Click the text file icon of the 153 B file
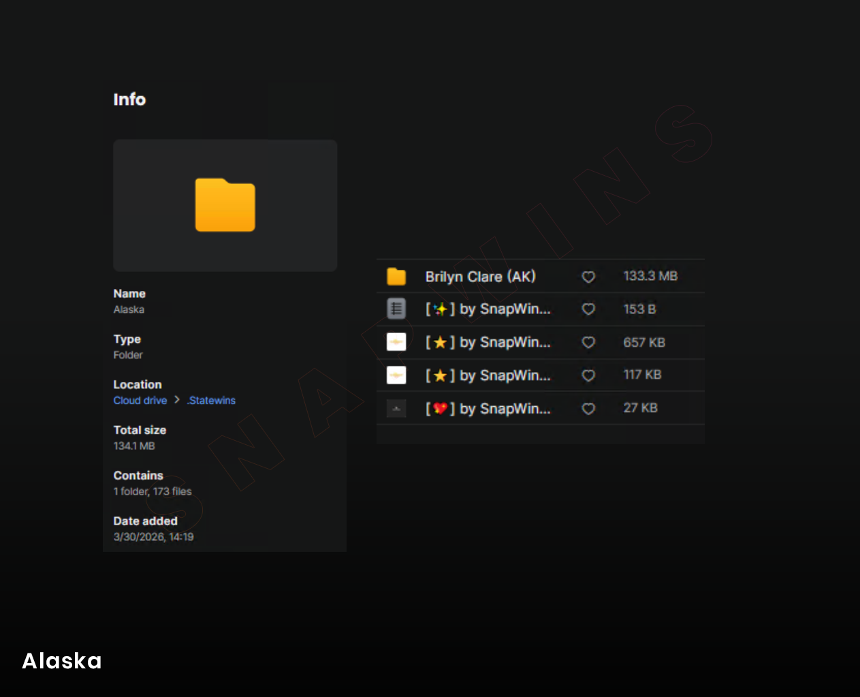The height and width of the screenshot is (697, 860). click(396, 309)
